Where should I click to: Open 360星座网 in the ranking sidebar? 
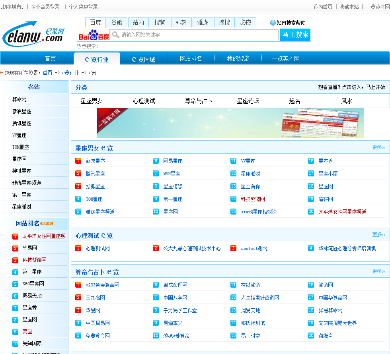(x=33, y=284)
